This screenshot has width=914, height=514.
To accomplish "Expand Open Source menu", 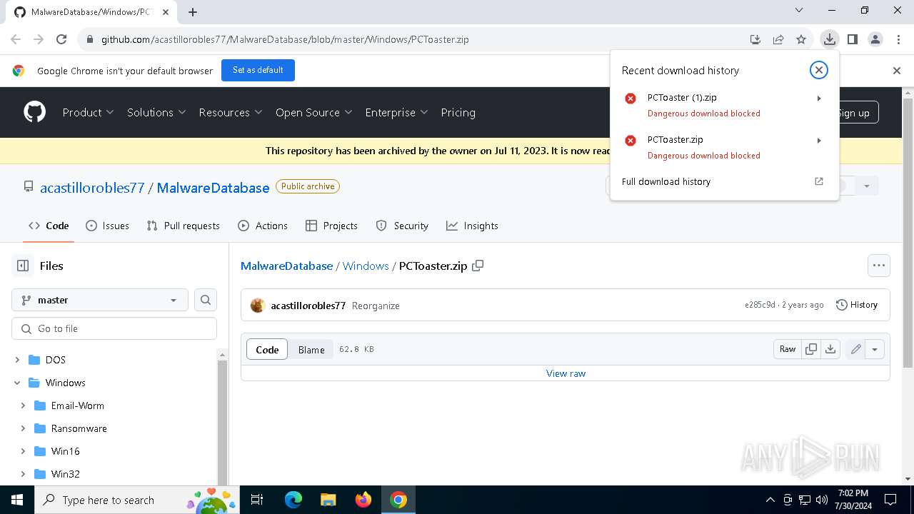I will 314,112.
